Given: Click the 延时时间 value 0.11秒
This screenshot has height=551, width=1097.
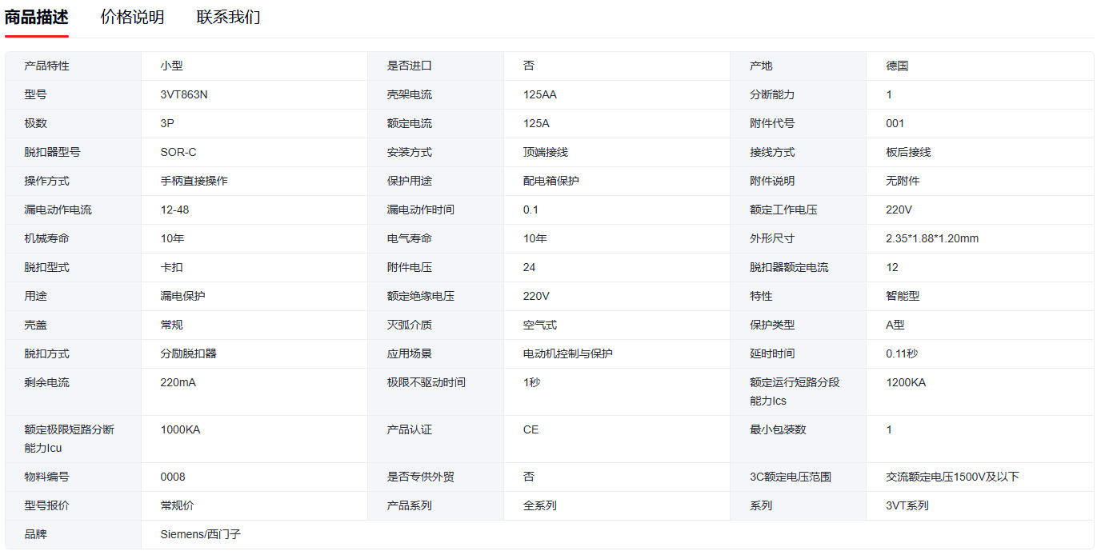Looking at the screenshot, I should coord(903,353).
